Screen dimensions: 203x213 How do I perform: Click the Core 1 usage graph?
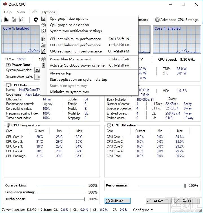(21, 39)
